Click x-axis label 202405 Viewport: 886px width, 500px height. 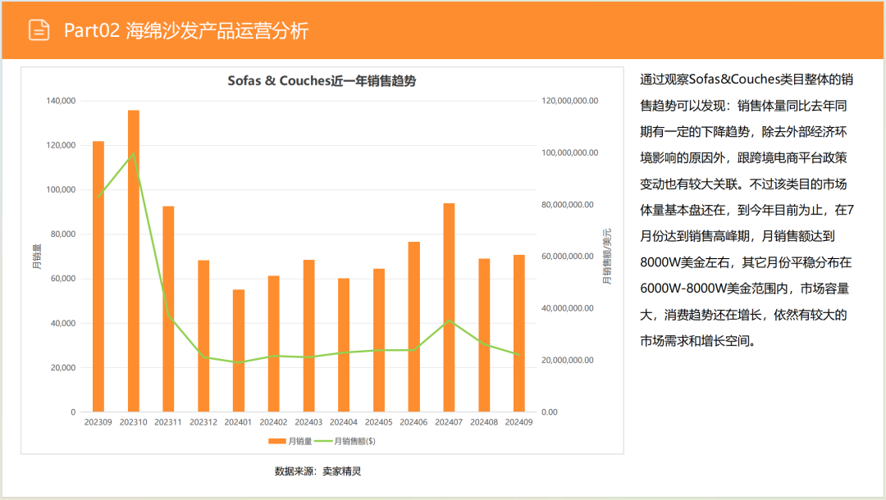(x=378, y=422)
